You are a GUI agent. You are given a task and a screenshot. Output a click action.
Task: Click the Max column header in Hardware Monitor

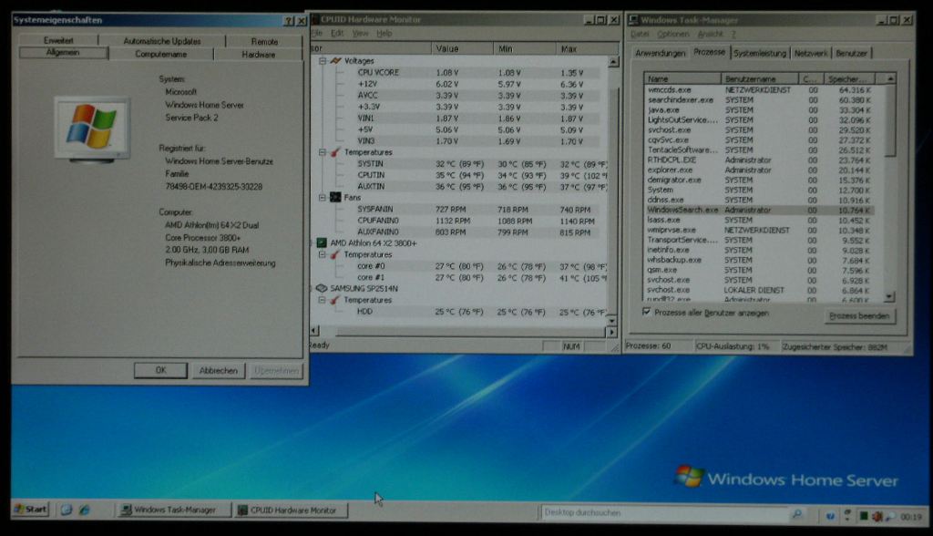tap(586, 48)
